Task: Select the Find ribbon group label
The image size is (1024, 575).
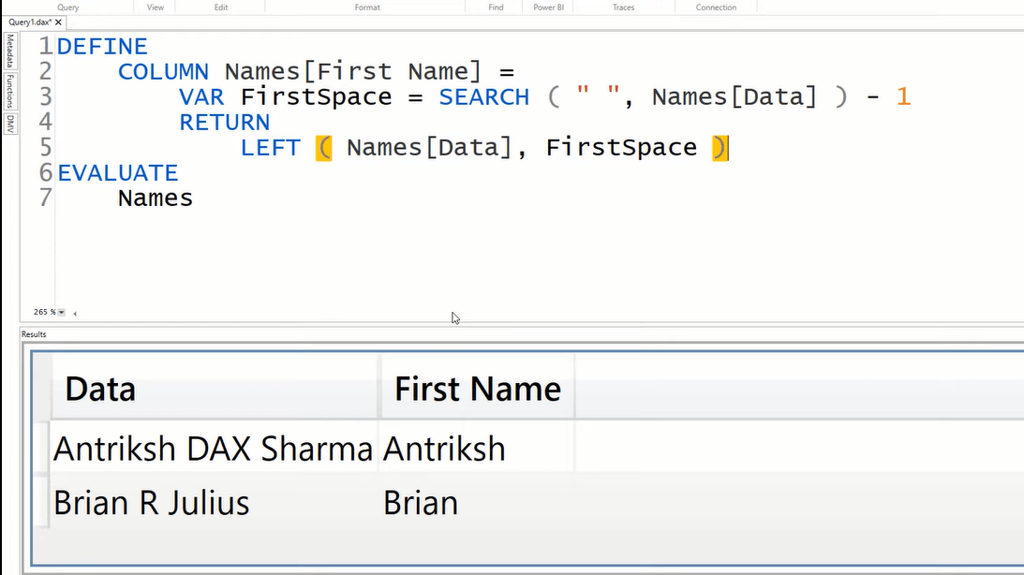Action: [496, 7]
